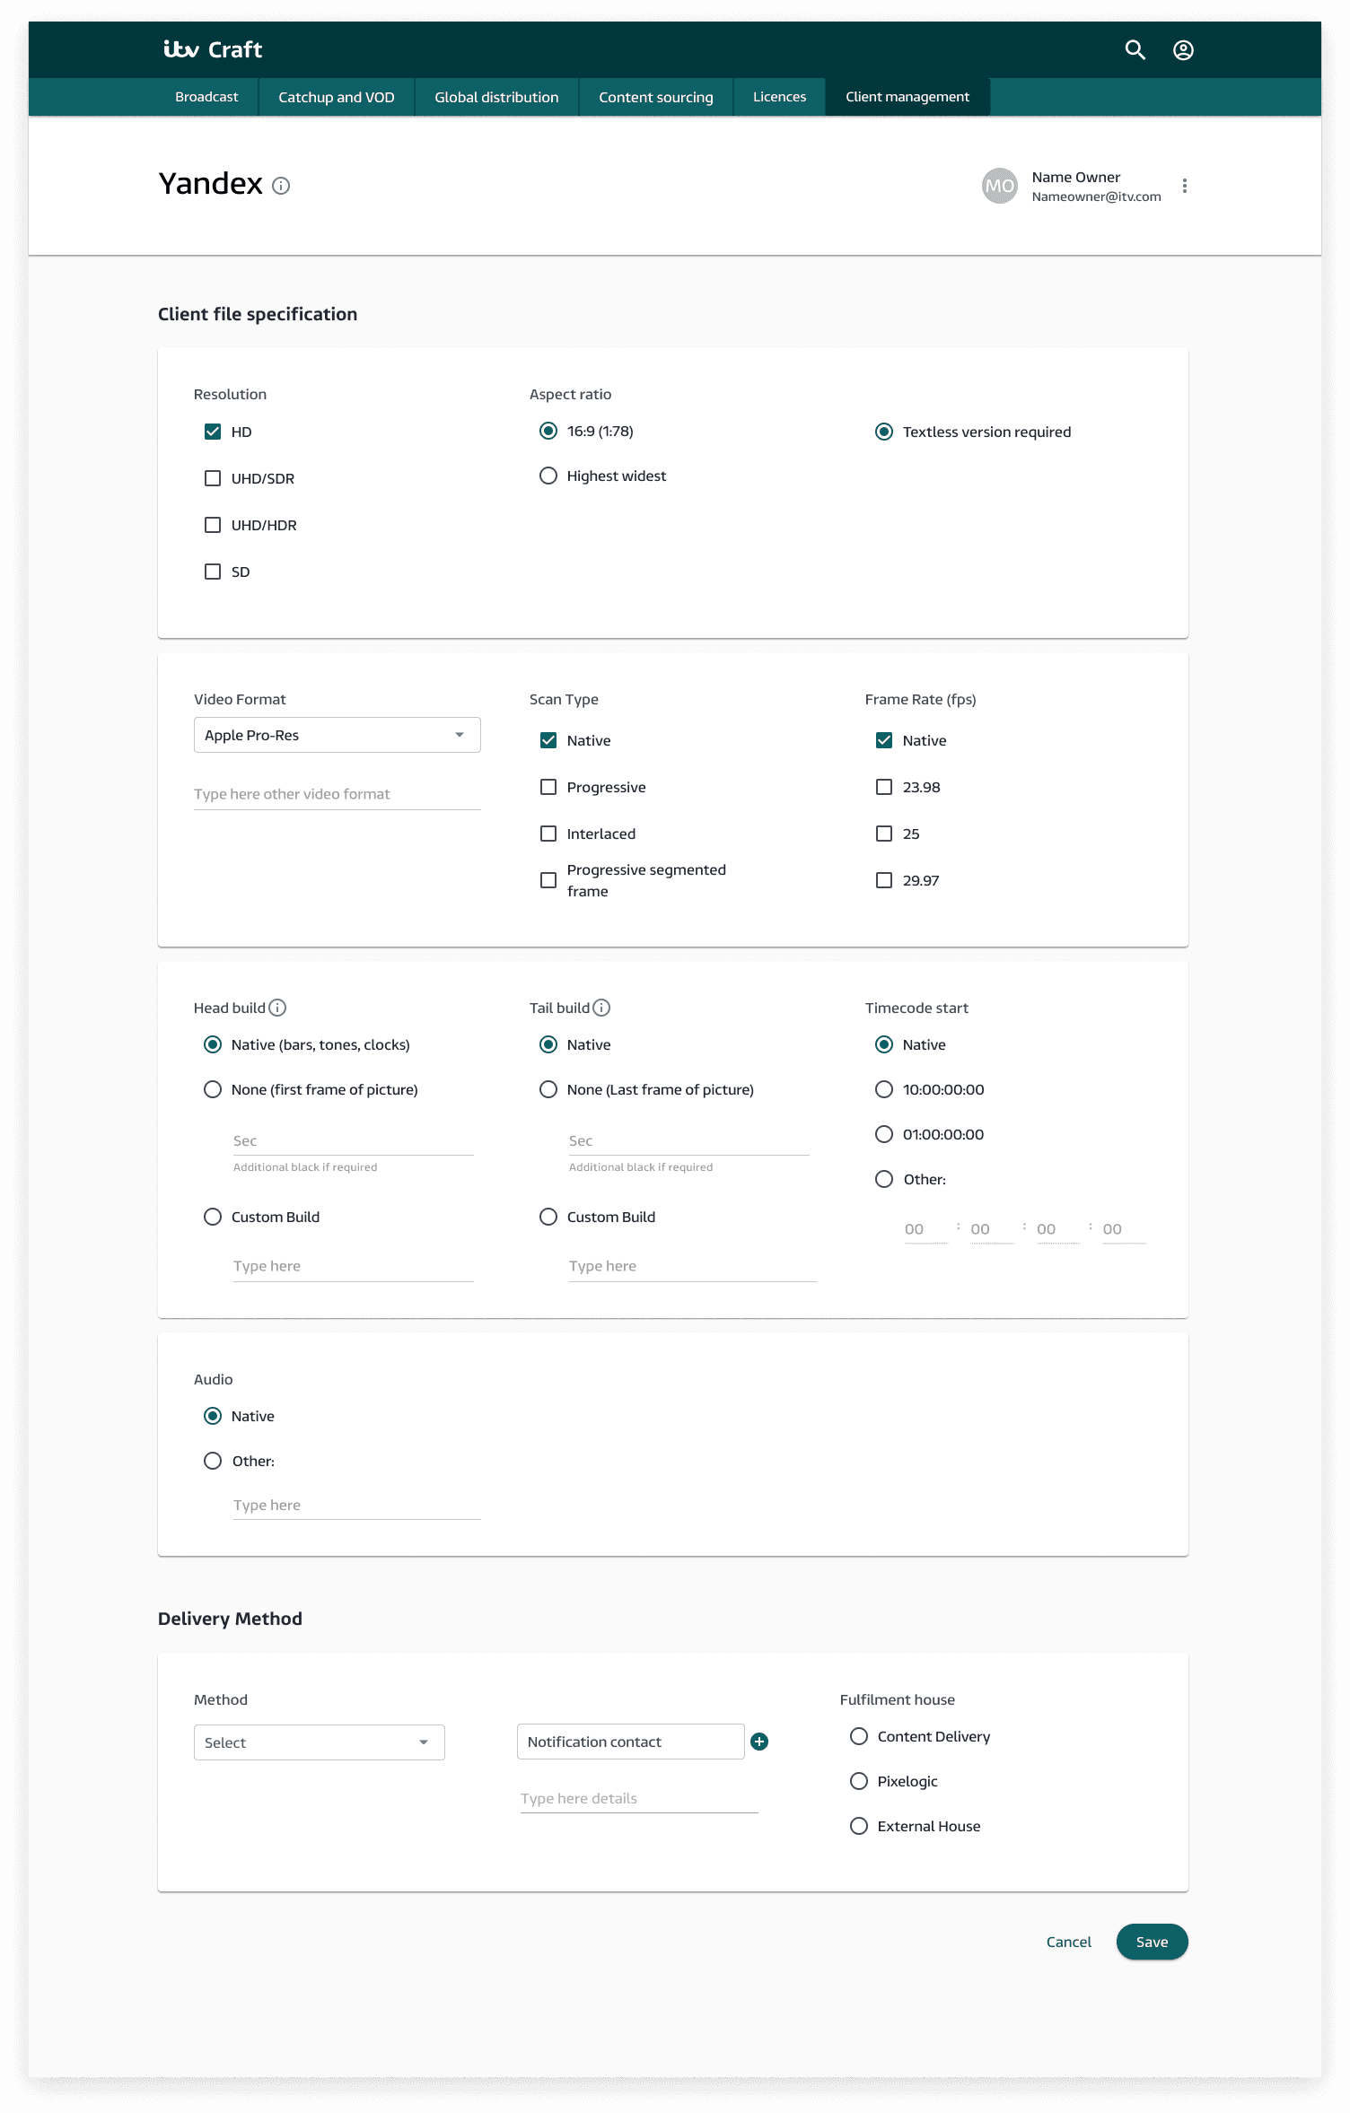1350x2113 pixels.
Task: Open the Video Format Apple Pro-Res dropdown
Action: pyautogui.click(x=337, y=735)
